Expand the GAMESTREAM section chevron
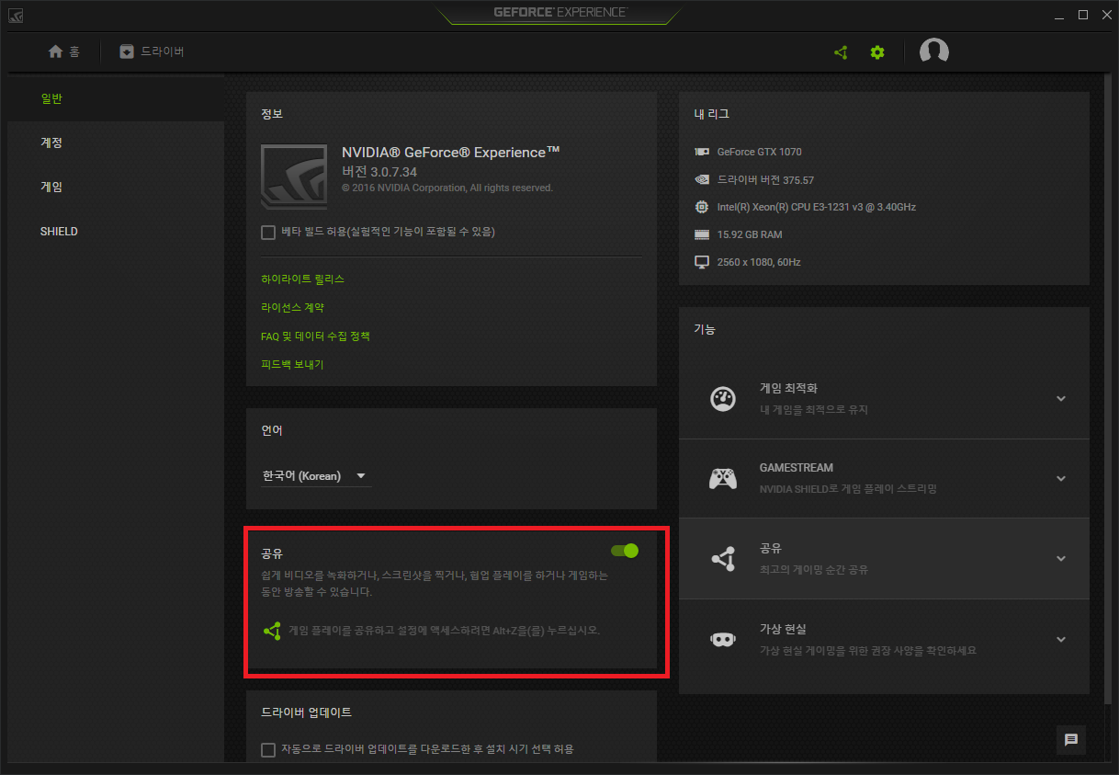 (1061, 478)
